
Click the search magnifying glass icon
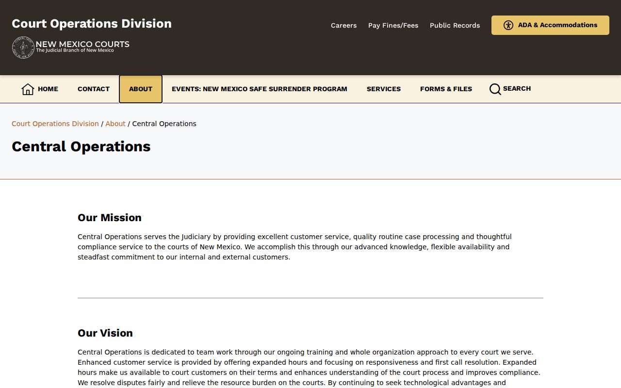495,89
